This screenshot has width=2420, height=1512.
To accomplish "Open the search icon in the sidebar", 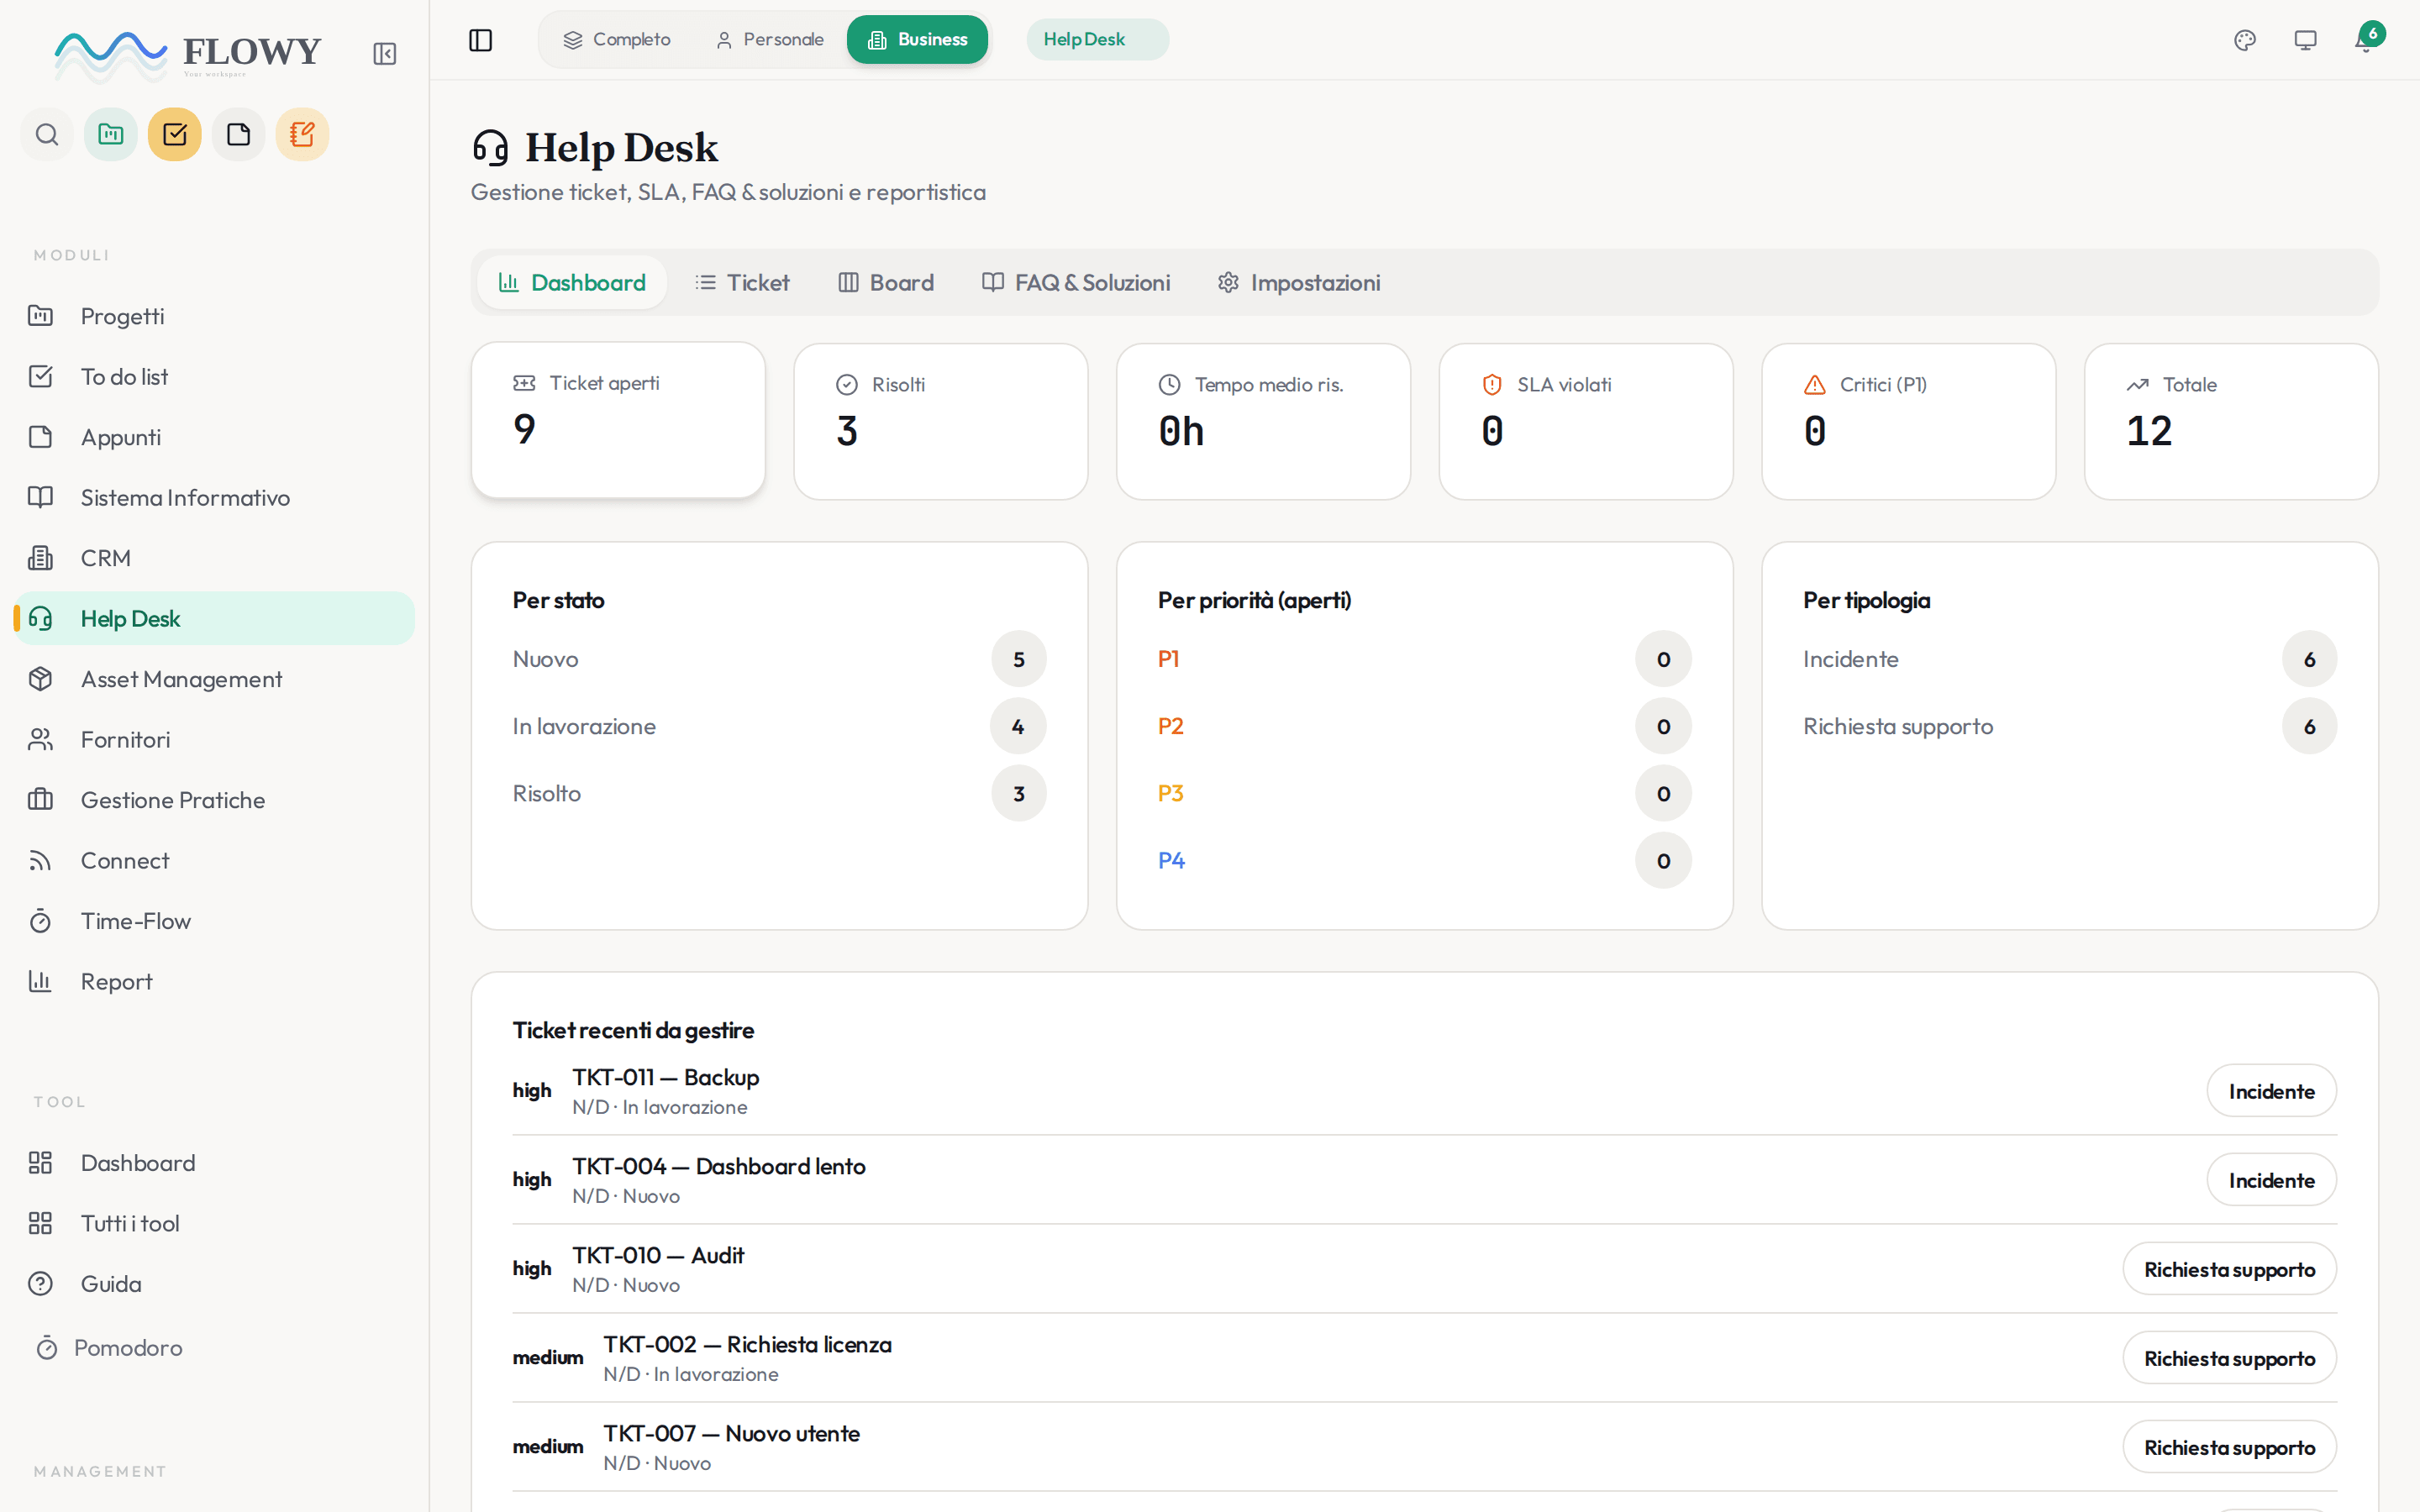I will click(47, 134).
